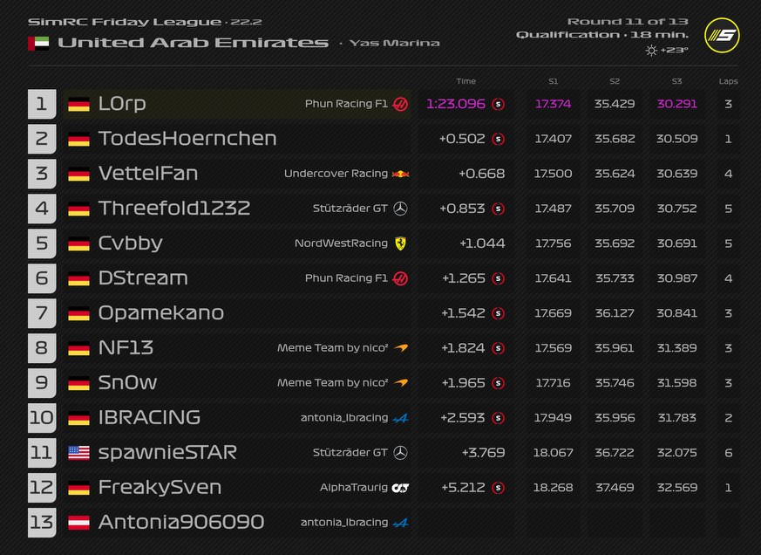761x555 pixels.
Task: Click the Haas logo next to L0rp
Action: point(400,104)
